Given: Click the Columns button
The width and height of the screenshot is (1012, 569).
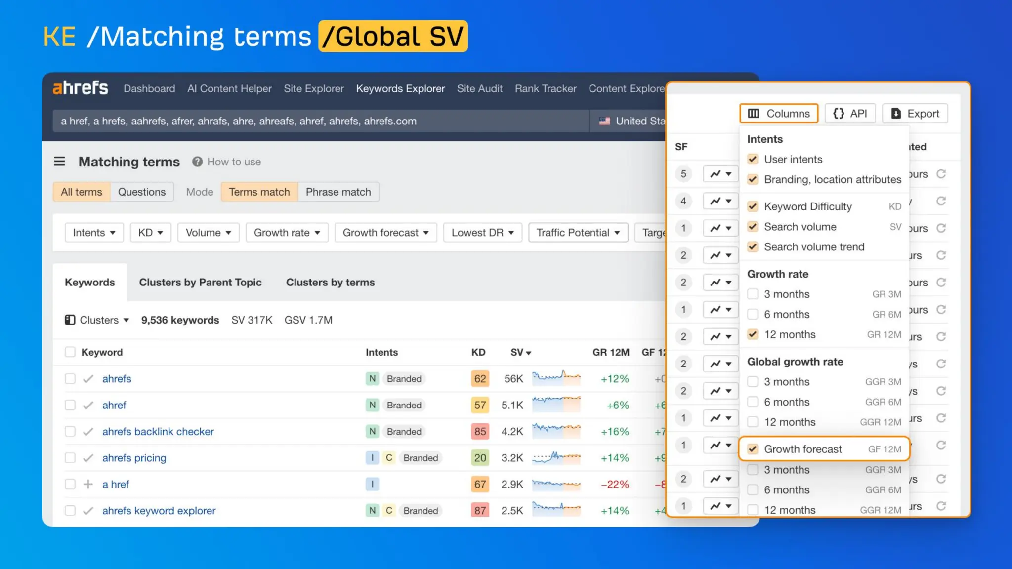Looking at the screenshot, I should tap(779, 114).
